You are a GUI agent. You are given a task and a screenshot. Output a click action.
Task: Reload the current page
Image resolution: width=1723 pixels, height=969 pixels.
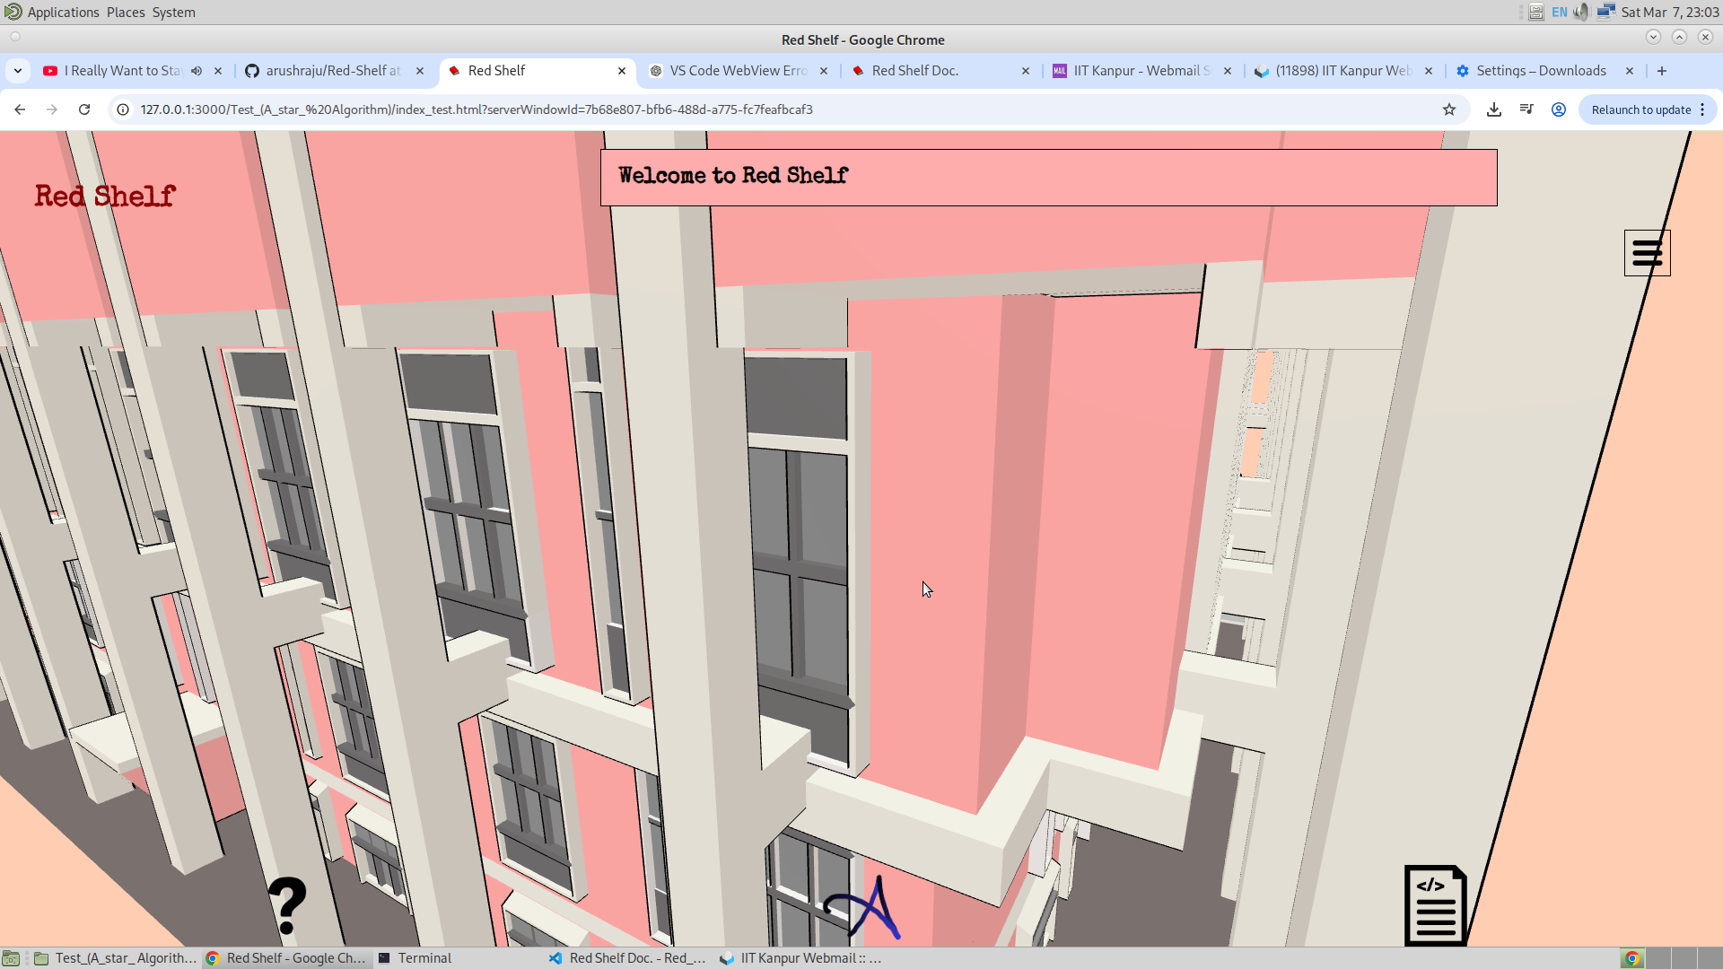pyautogui.click(x=84, y=109)
